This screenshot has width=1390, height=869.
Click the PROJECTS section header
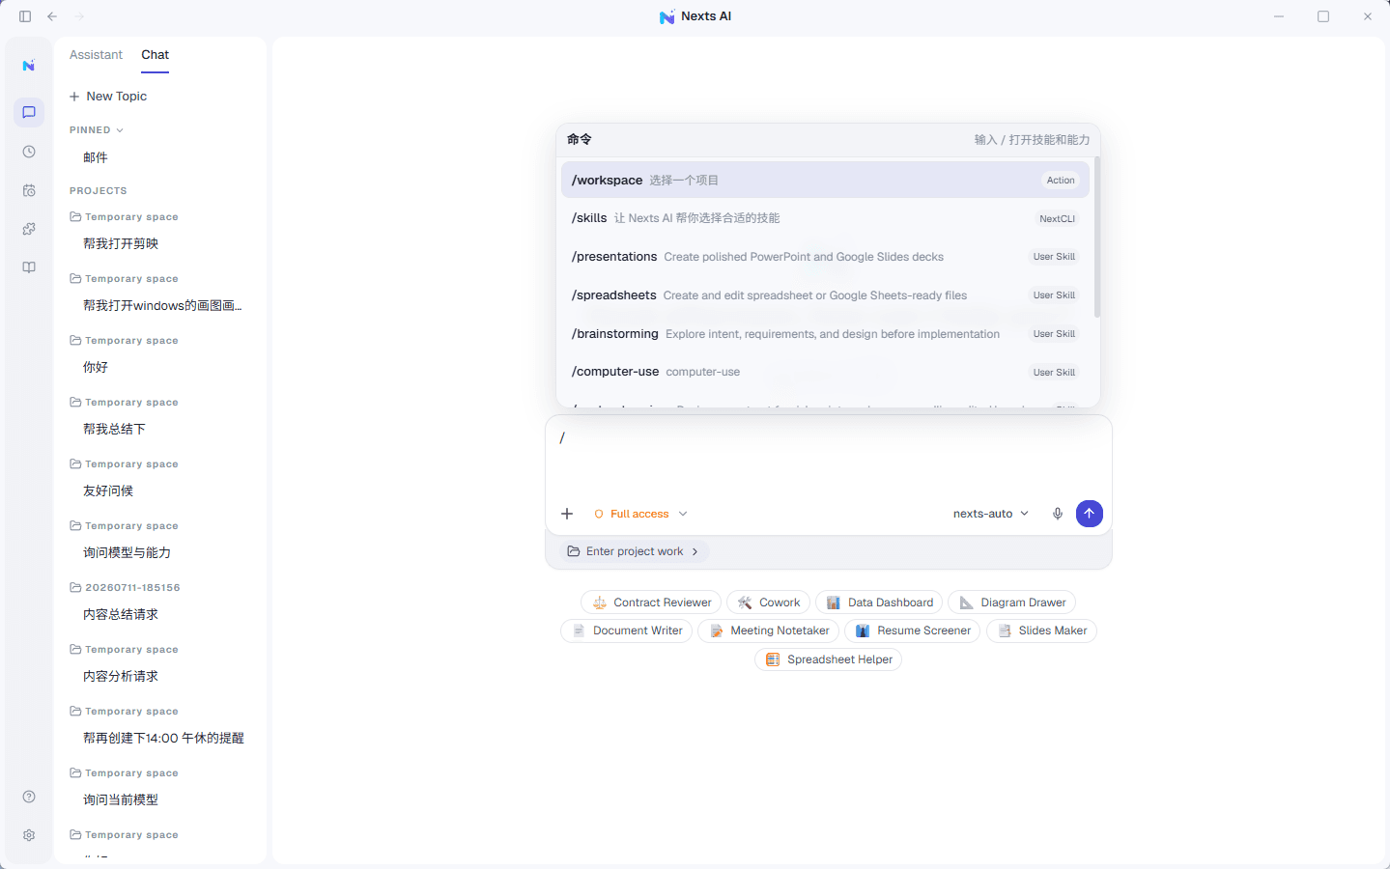click(x=99, y=191)
